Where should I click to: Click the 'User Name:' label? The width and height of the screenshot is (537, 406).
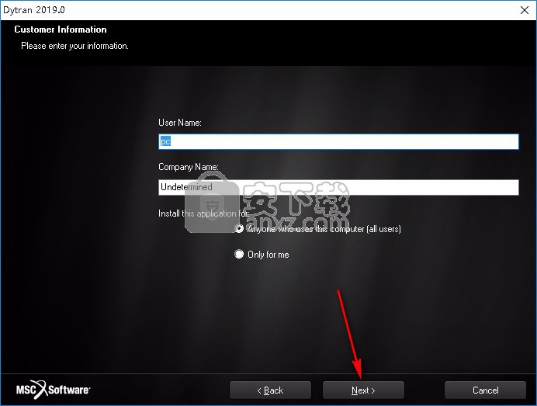(180, 123)
